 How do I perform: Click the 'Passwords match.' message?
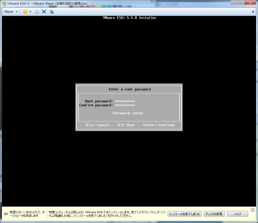129,113
